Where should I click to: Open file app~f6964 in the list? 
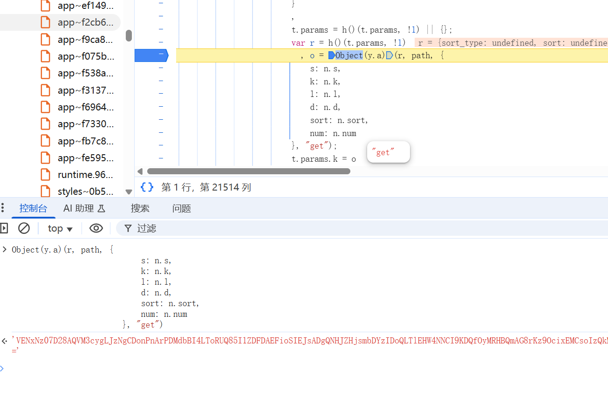85,107
